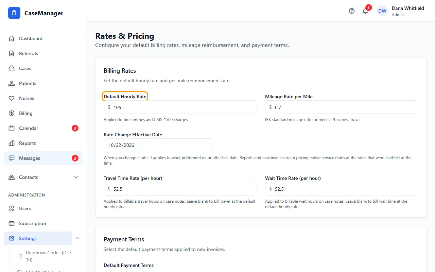Screen dimensions: 435x272
Task: Expand the Contacts chevron
Action: click(x=76, y=177)
